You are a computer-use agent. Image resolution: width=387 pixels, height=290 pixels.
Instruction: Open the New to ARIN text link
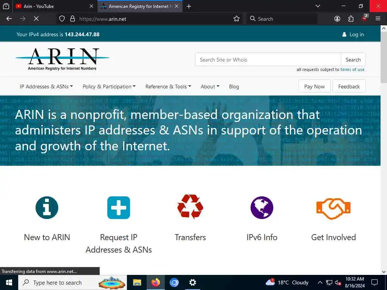47,237
